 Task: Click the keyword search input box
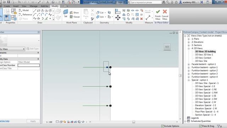(x=145, y=2)
